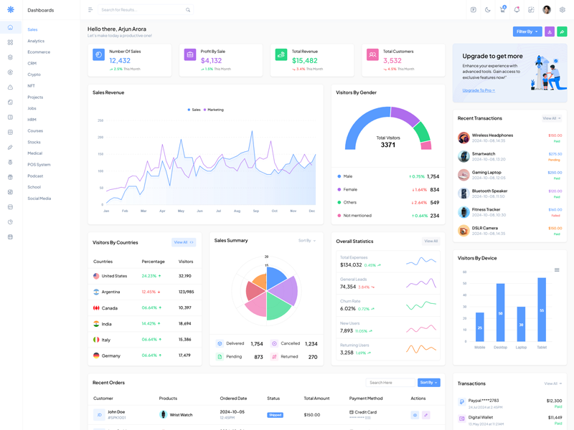Screen dimensions: 574x430
Task: Open notifications bell in top bar
Action: point(517,10)
